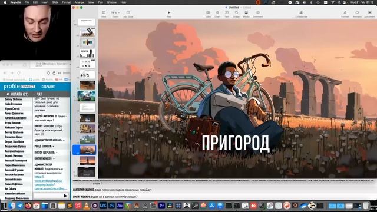The image size is (377, 212).
Task: Insert a Text box from the toolbar
Action: click(227, 14)
